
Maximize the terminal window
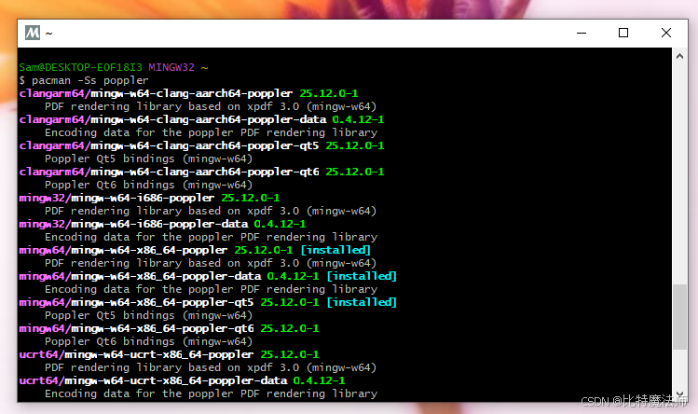tap(623, 33)
